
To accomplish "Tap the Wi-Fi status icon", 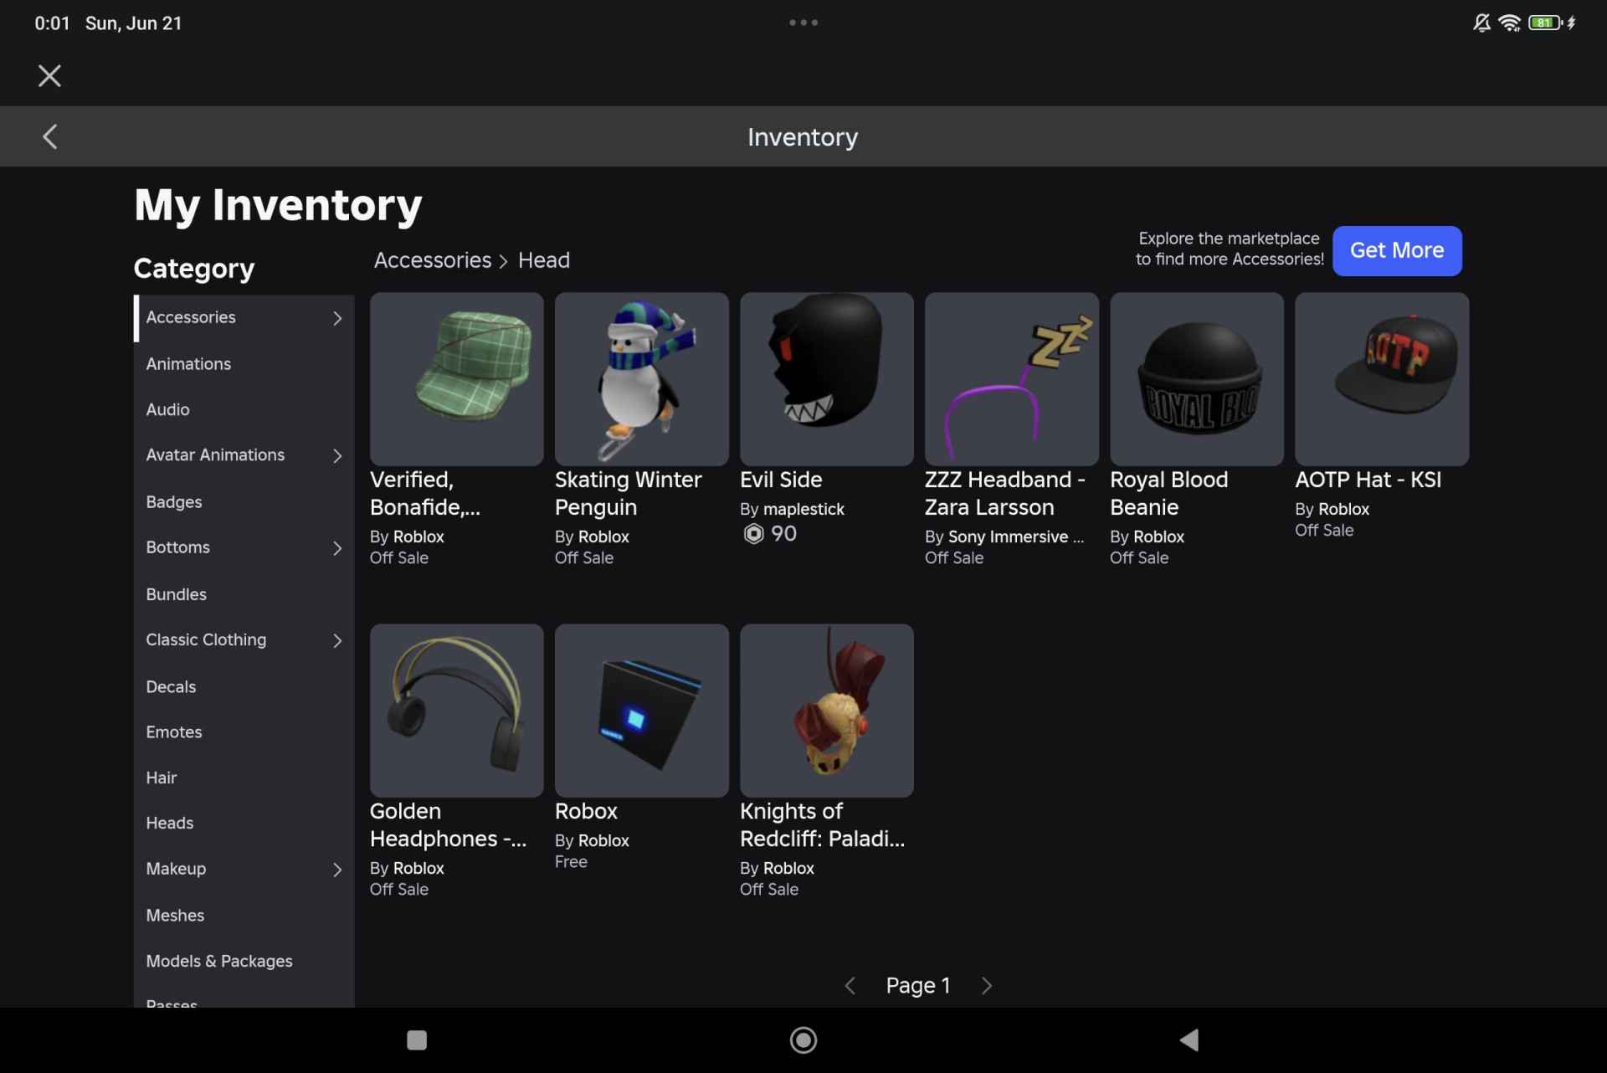I will 1510,23.
